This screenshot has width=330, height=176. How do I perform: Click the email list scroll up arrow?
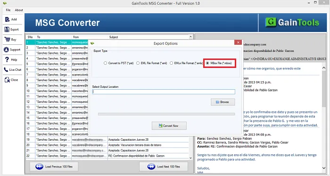(190, 37)
